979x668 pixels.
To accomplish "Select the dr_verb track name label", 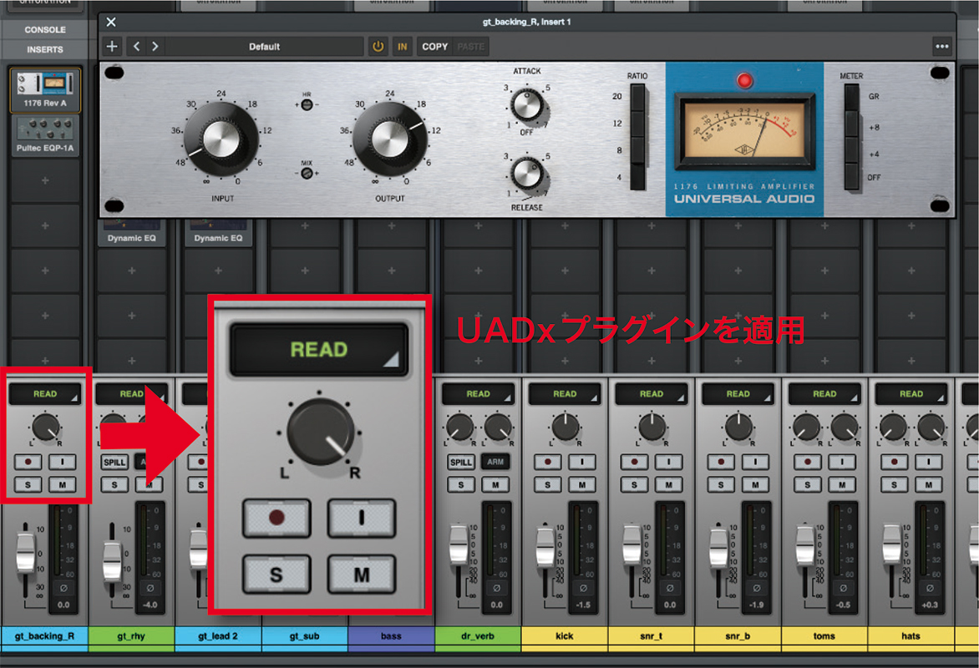I will coord(479,636).
